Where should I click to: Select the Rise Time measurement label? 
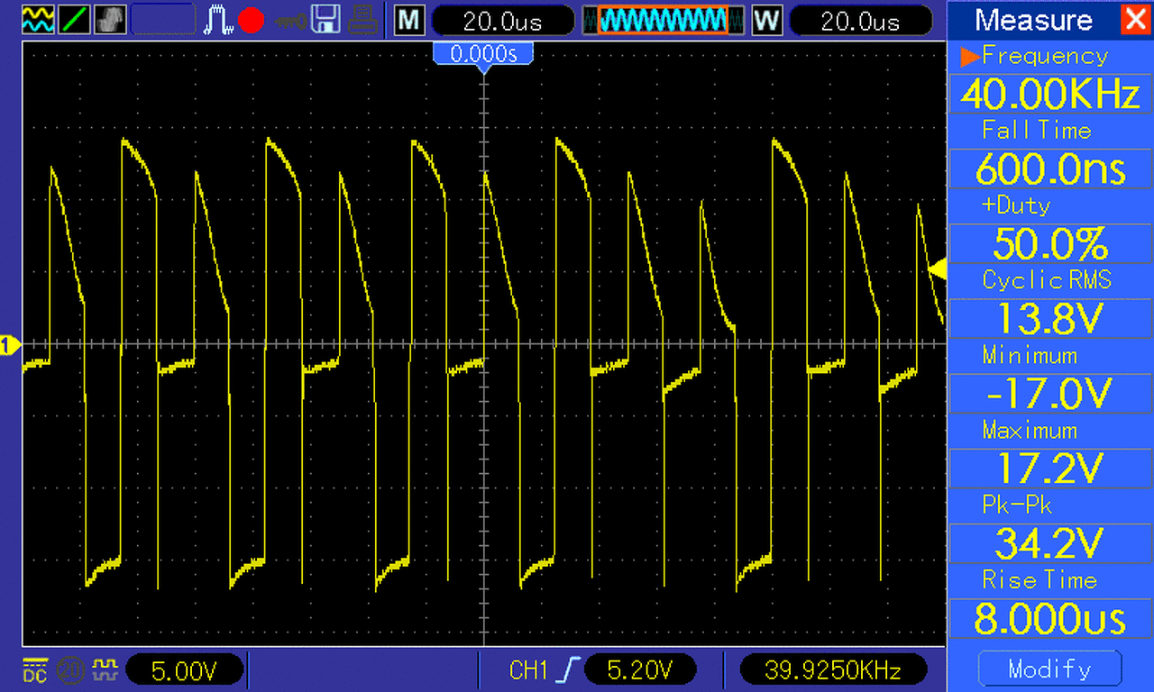pos(1040,579)
